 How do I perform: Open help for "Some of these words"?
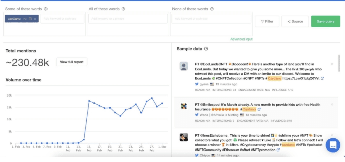[46, 9]
